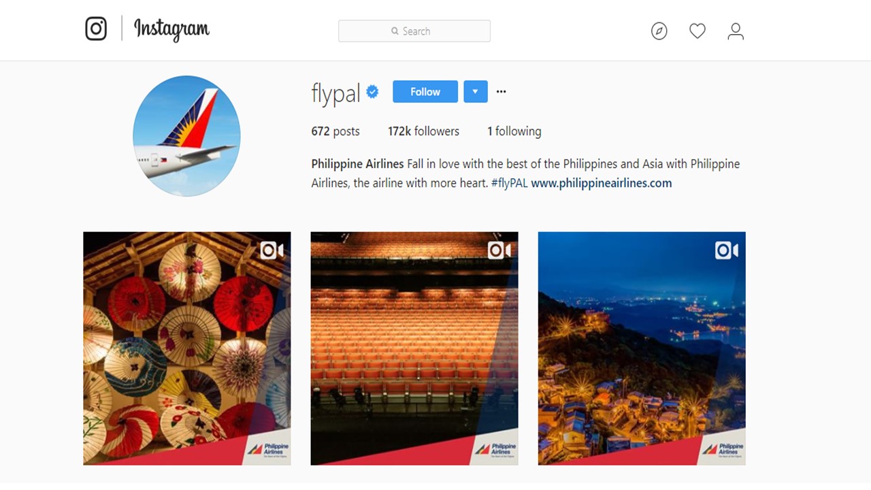The image size is (871, 490).
Task: Follow the flypal account
Action: [425, 92]
